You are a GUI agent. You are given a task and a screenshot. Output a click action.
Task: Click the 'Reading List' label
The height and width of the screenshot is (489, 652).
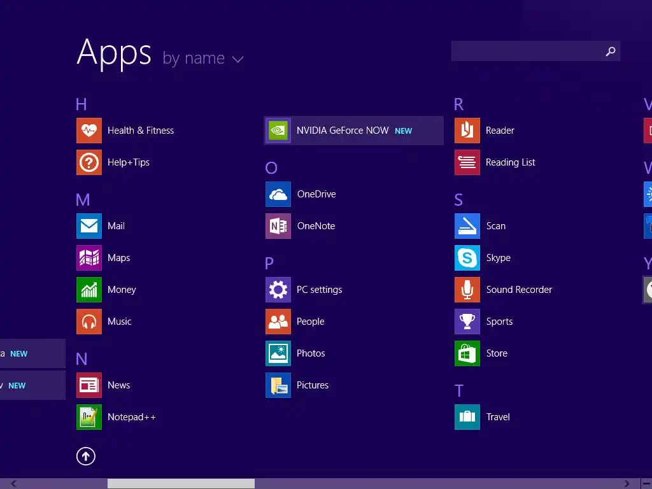(x=510, y=162)
